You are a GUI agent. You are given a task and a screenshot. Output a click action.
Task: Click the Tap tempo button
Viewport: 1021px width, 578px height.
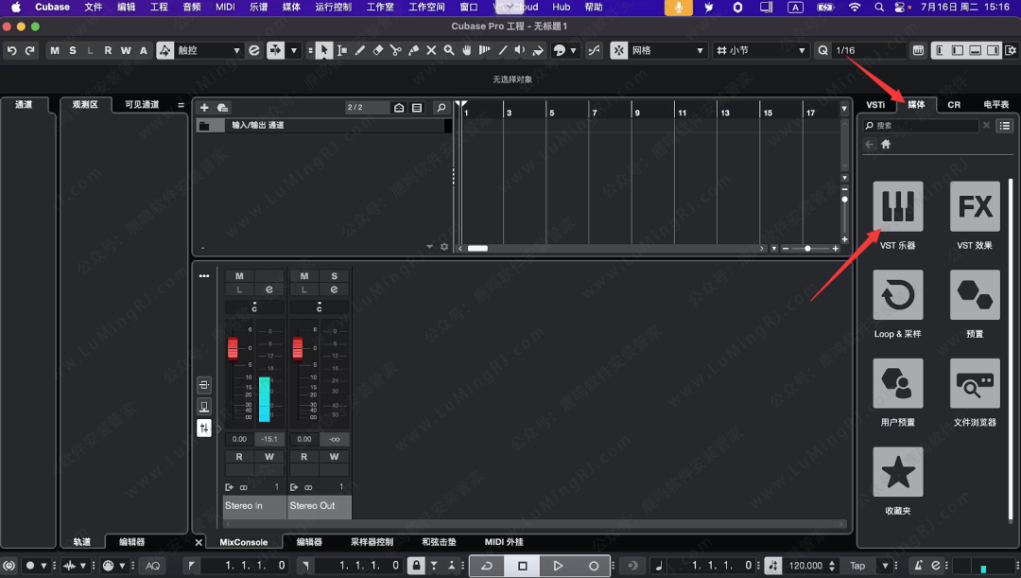[857, 566]
